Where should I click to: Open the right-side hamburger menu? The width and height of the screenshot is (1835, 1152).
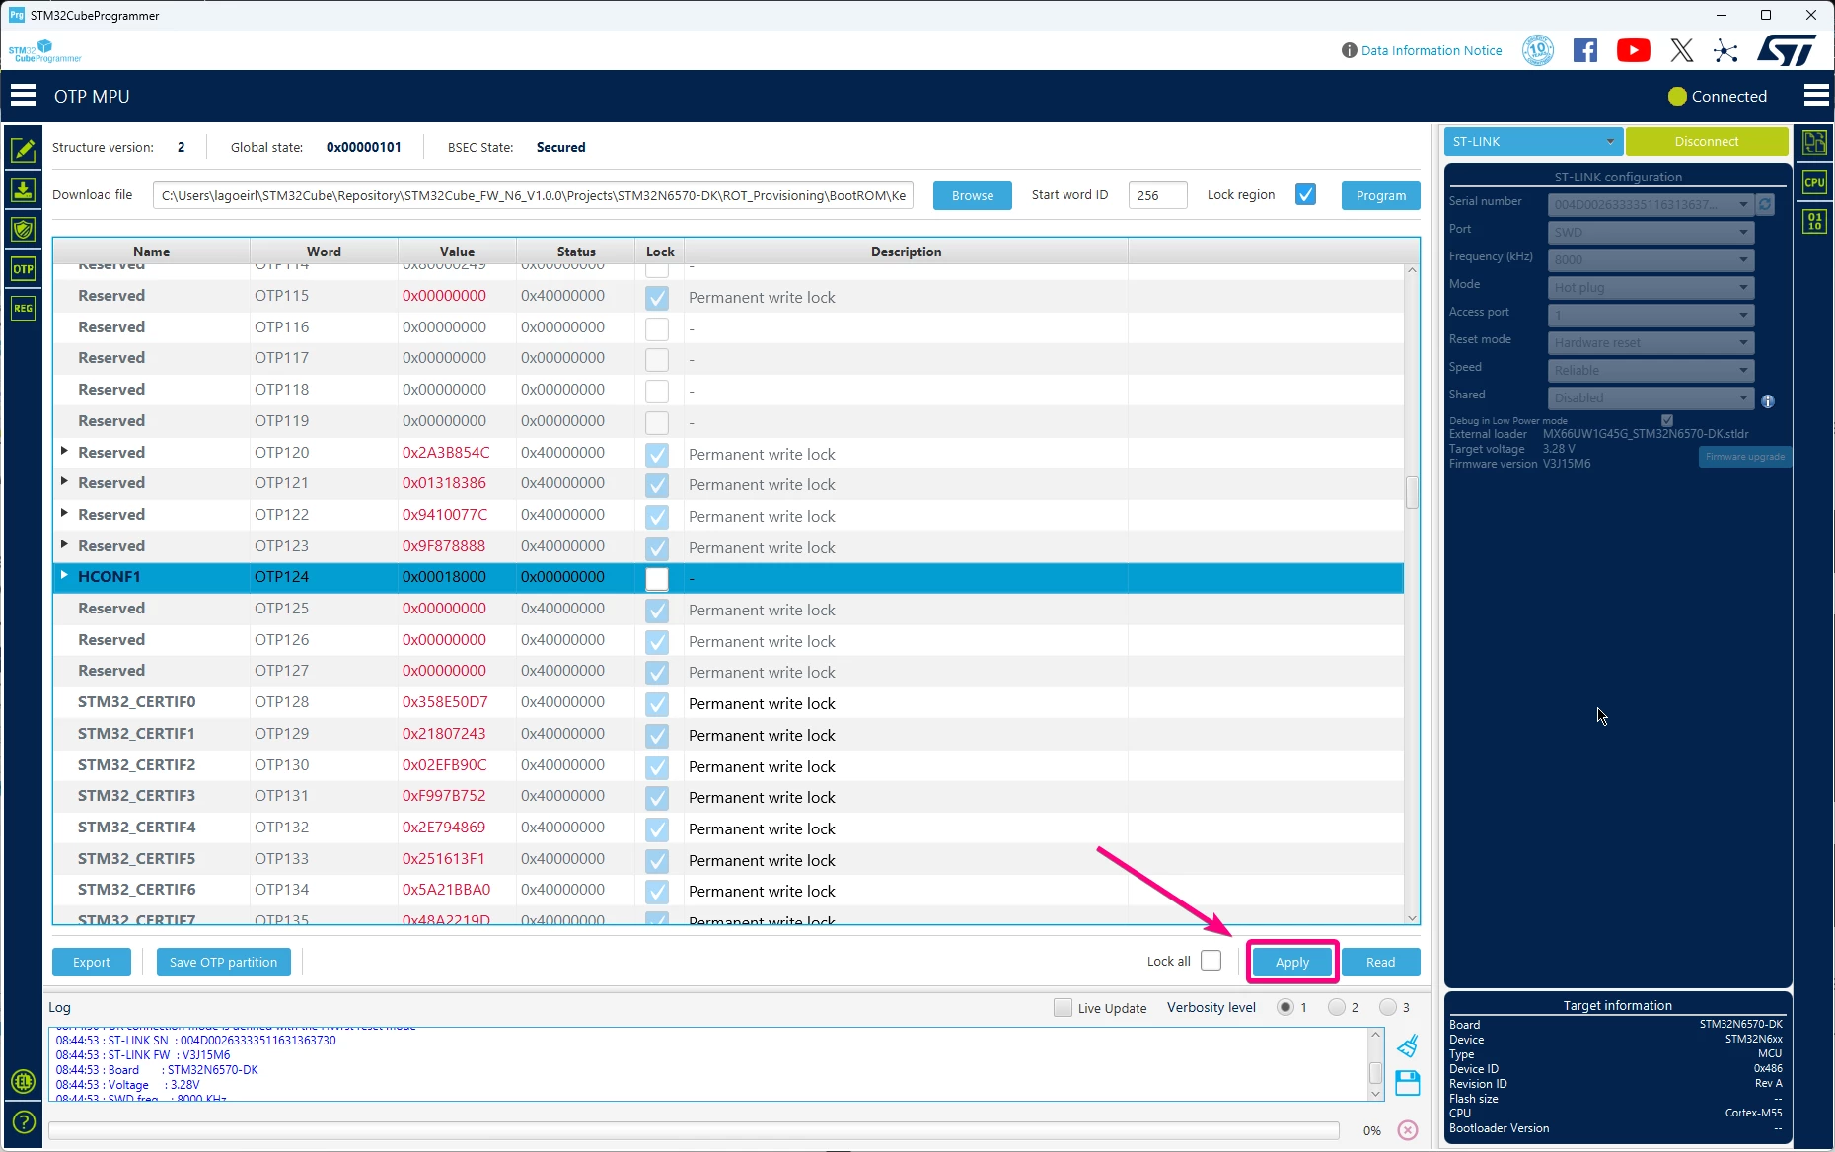point(1816,96)
